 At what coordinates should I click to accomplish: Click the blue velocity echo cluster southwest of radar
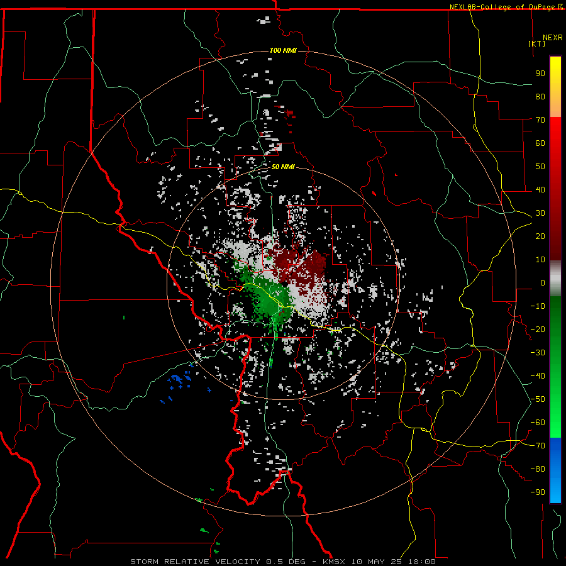pos(180,381)
